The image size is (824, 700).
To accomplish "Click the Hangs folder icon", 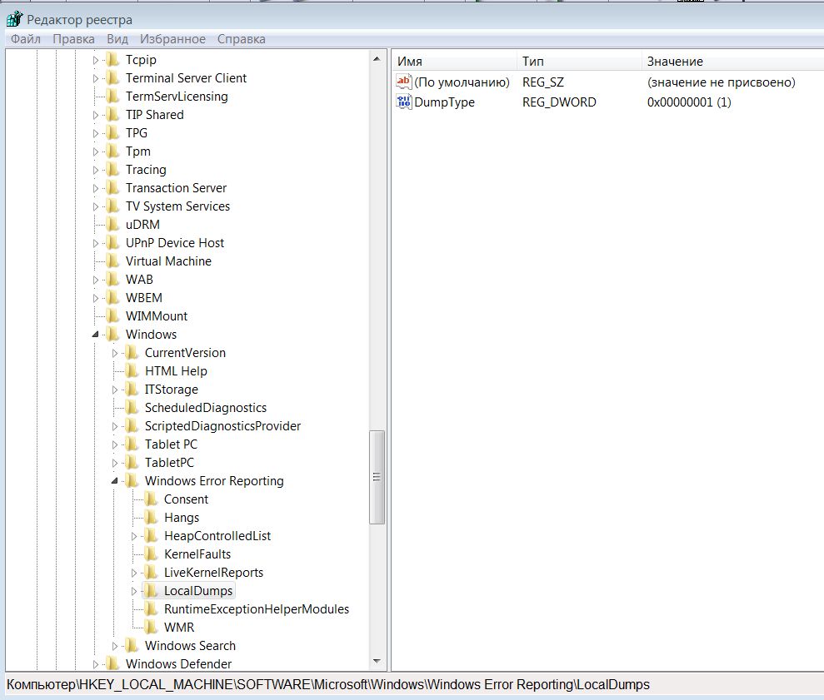I will [151, 518].
